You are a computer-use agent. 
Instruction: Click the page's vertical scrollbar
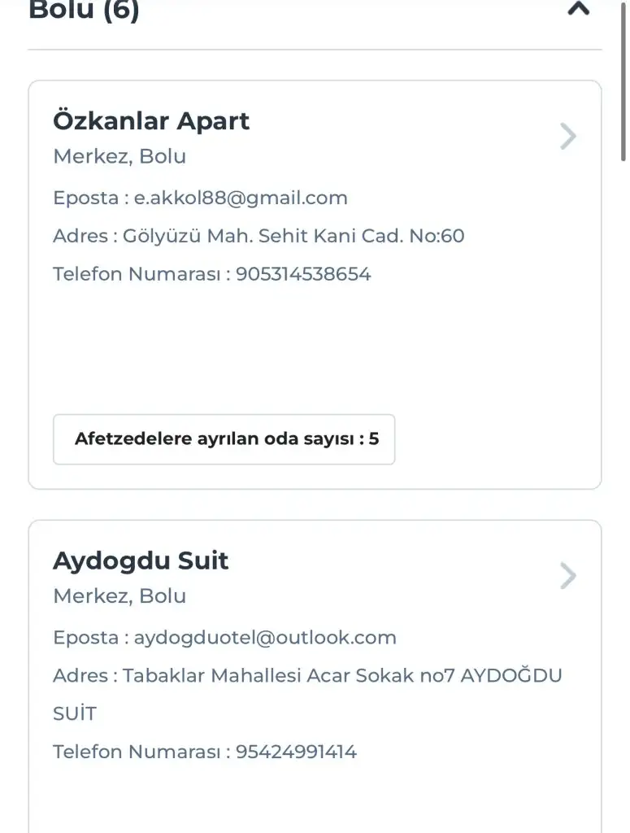(623, 81)
